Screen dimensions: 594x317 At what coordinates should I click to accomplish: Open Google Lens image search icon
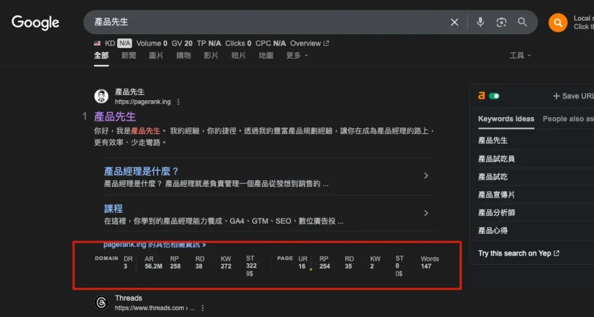click(x=501, y=23)
